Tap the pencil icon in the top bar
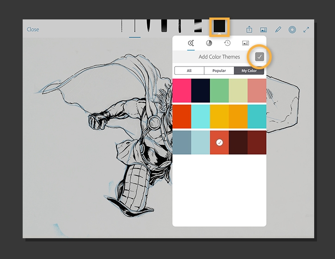The height and width of the screenshot is (259, 335). point(278,30)
